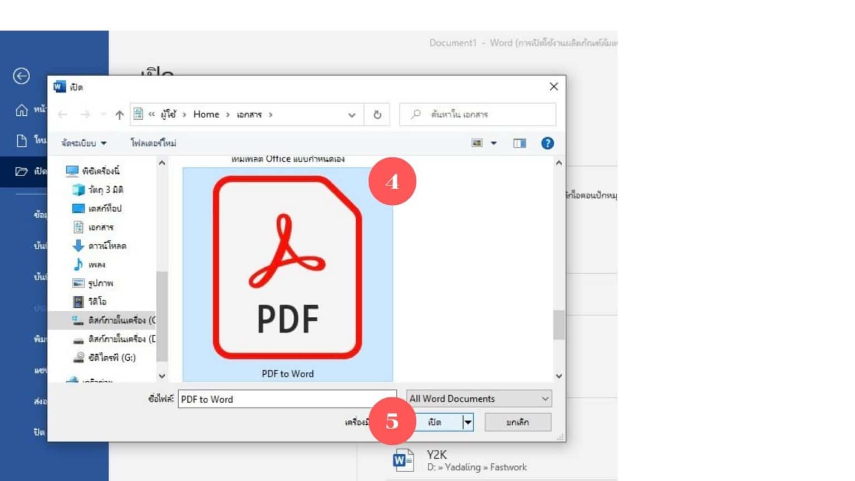Viewport: 855px width, 481px height.
Task: Open วิดีโอ videos folder
Action: click(x=90, y=302)
